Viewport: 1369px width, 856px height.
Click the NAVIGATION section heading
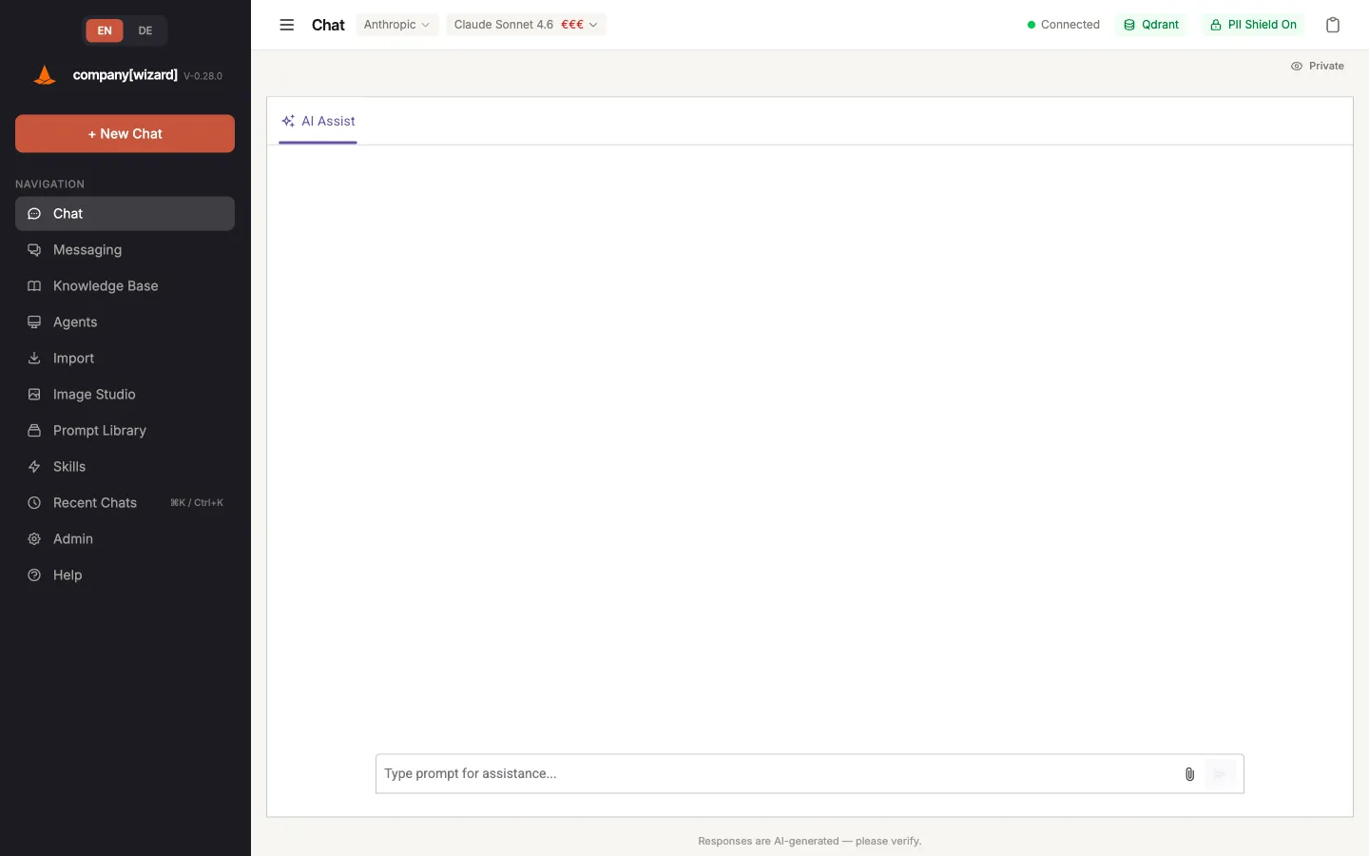pyautogui.click(x=49, y=185)
